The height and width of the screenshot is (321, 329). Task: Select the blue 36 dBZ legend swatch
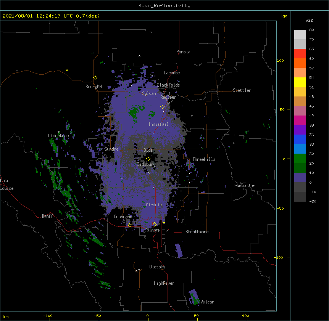pyautogui.click(x=300, y=139)
